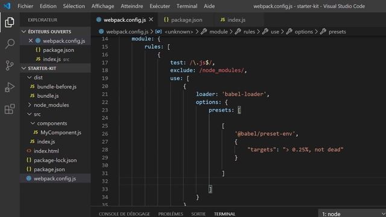
Task: Open the terminal selector dropdown '1: node'
Action: (352, 214)
